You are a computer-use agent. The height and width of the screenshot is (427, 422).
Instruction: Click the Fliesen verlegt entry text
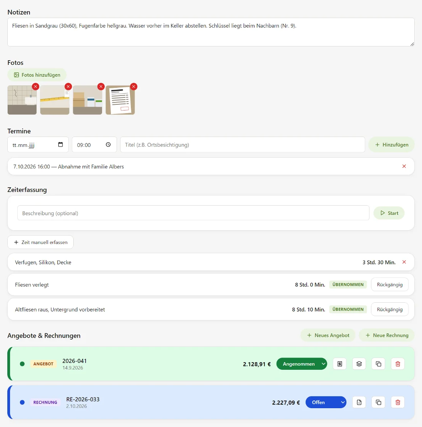coord(32,285)
